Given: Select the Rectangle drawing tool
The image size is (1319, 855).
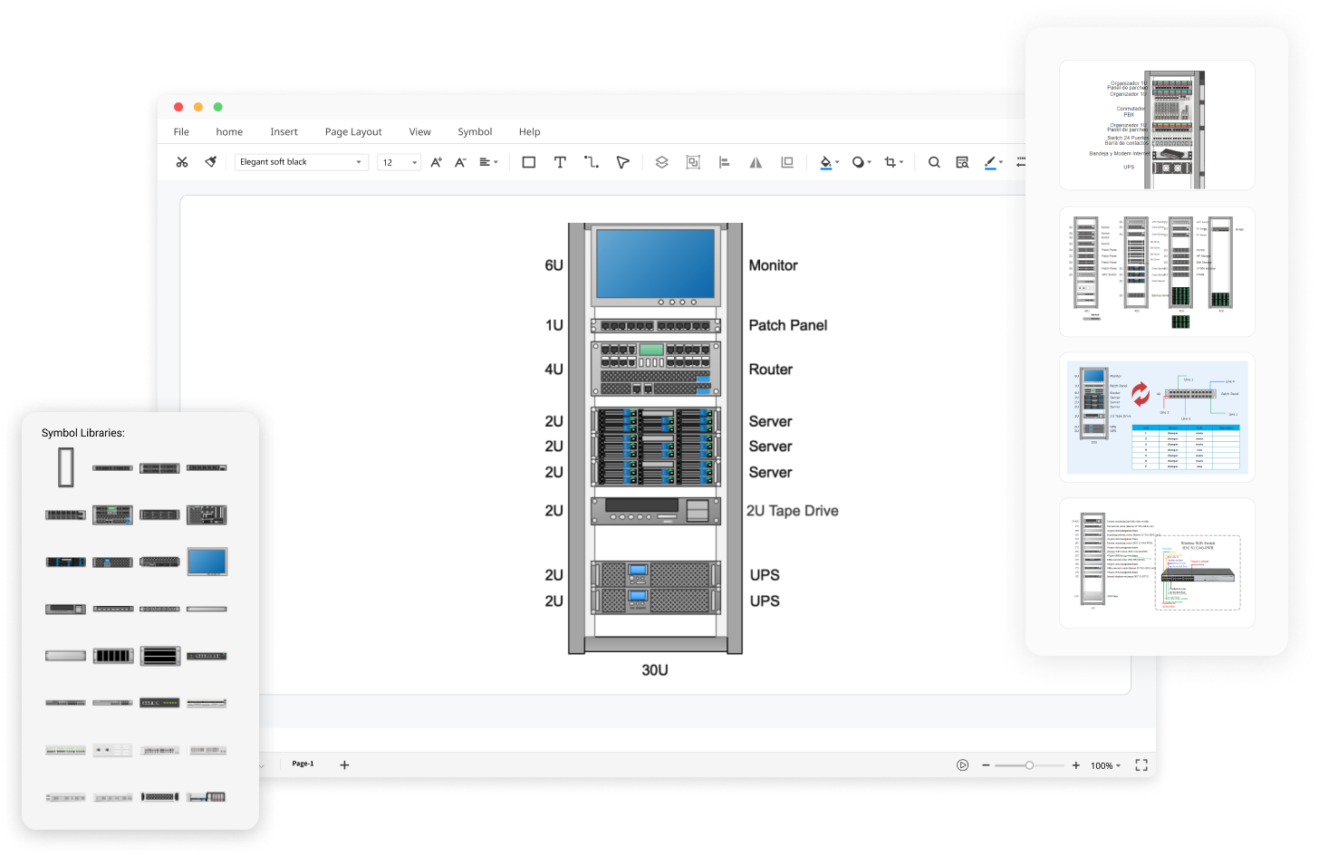Looking at the screenshot, I should [529, 162].
